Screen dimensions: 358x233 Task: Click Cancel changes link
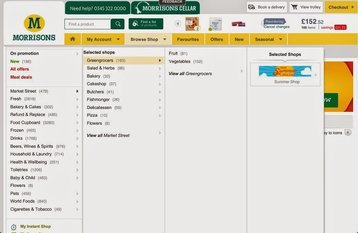pos(277,27)
